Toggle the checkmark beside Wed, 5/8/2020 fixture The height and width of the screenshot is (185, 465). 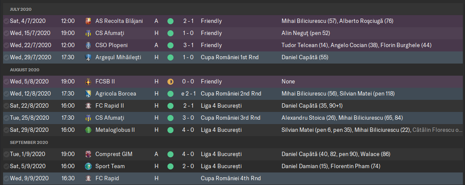pos(6,82)
